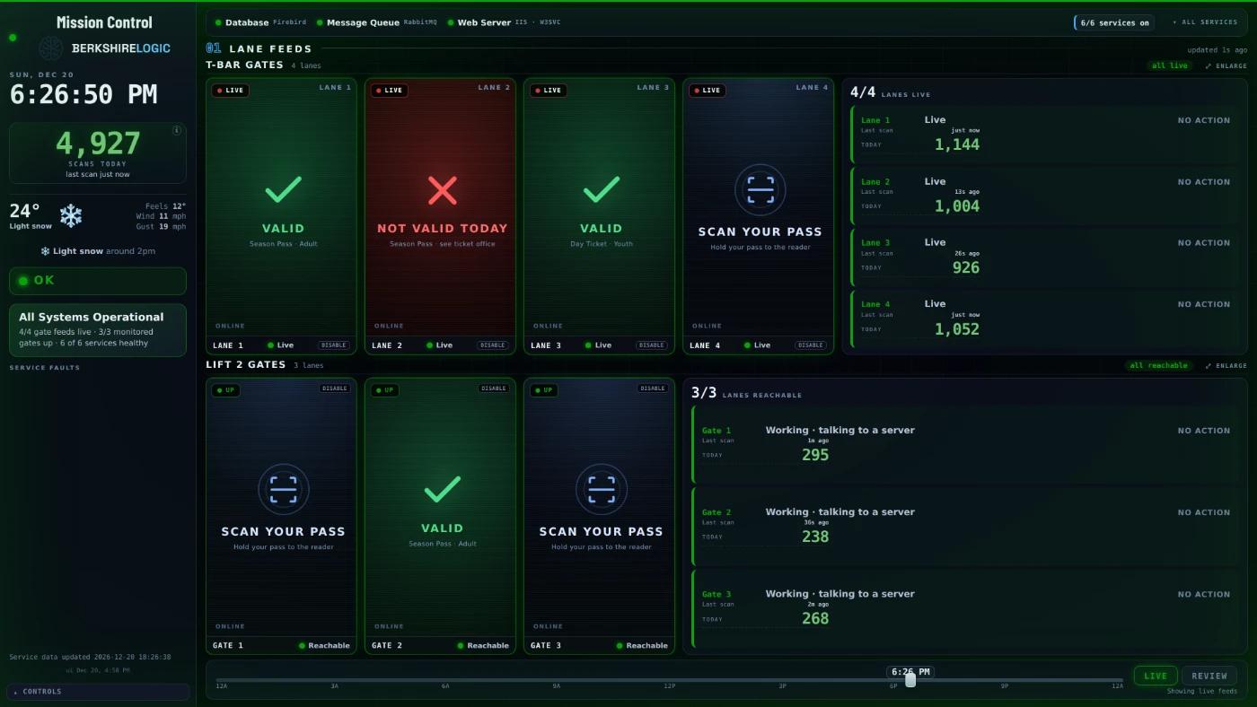The image size is (1257, 707).
Task: Click the 3/3 LANES REACHABLE summary
Action: 747,393
